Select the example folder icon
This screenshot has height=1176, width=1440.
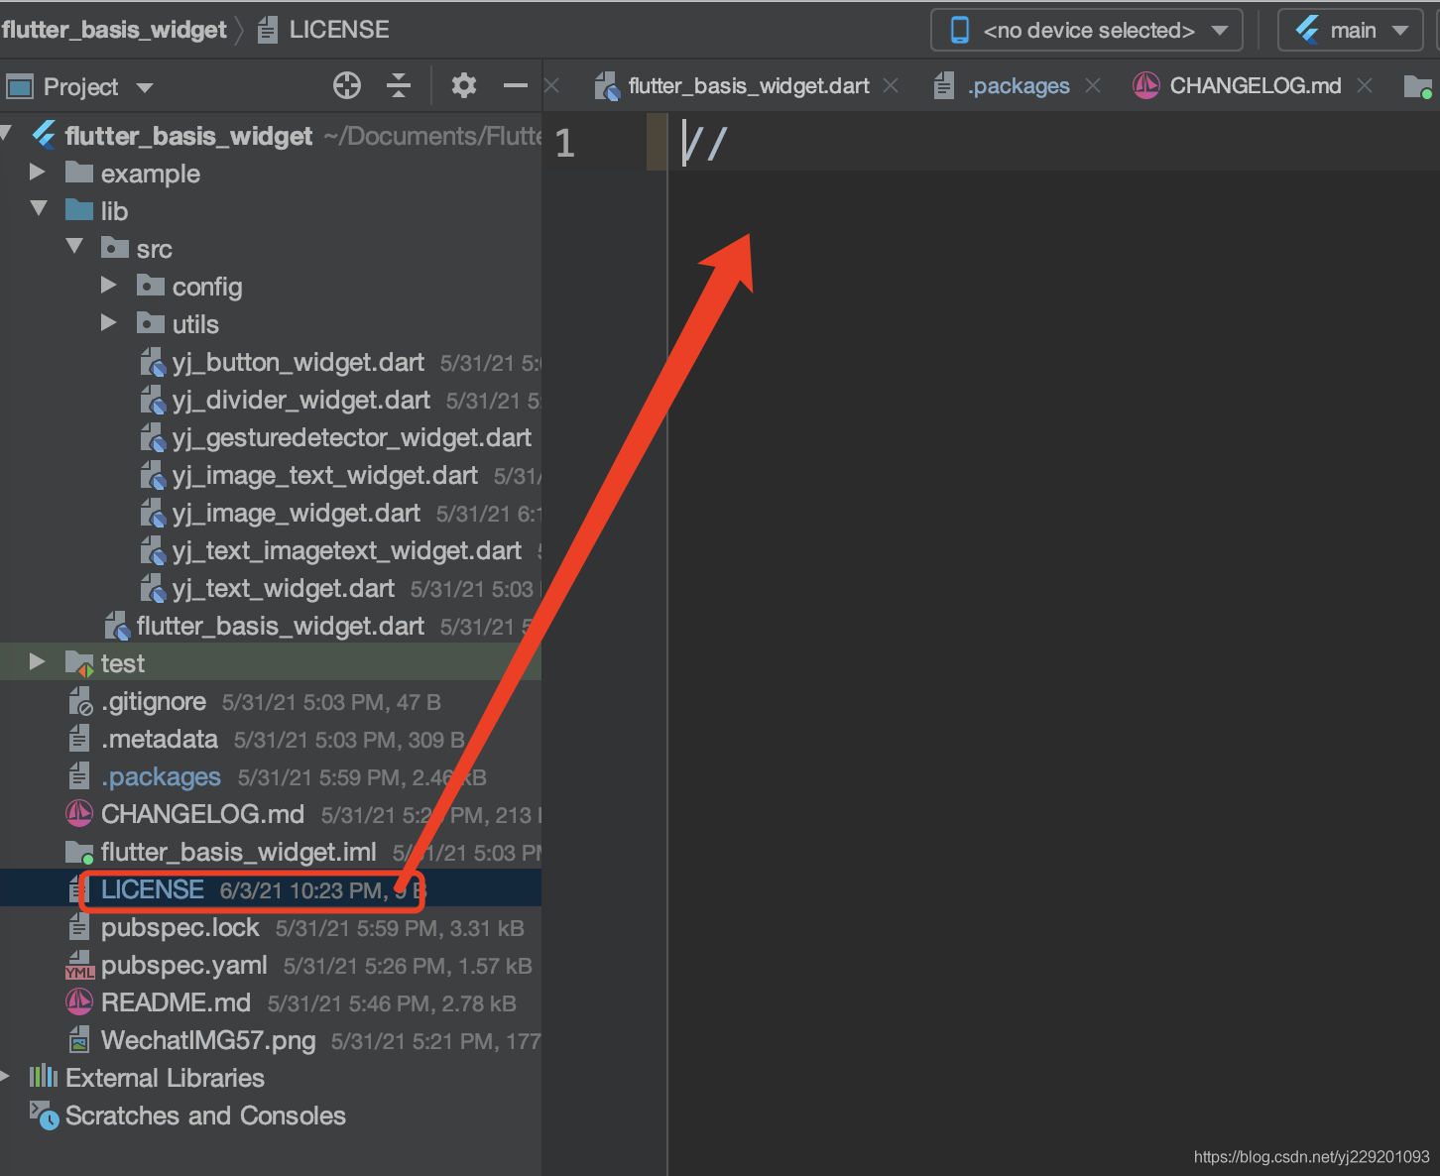(x=79, y=173)
